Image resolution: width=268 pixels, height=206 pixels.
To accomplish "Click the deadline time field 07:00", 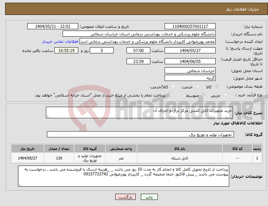I will 138,50.
